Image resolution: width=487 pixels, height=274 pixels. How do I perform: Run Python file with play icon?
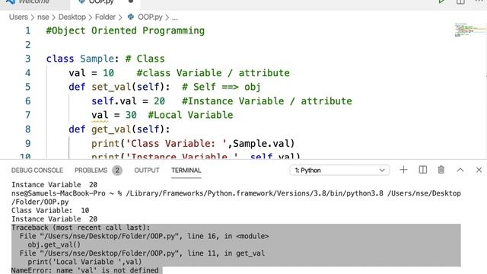[x=441, y=2]
